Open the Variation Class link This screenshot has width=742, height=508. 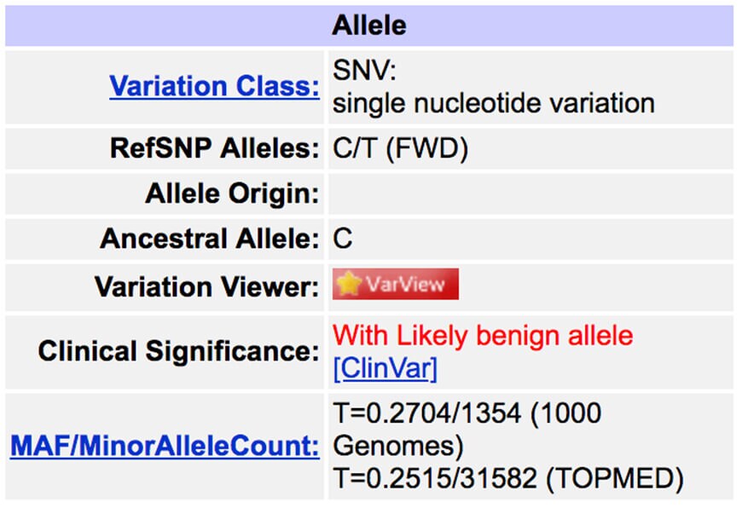pos(214,87)
